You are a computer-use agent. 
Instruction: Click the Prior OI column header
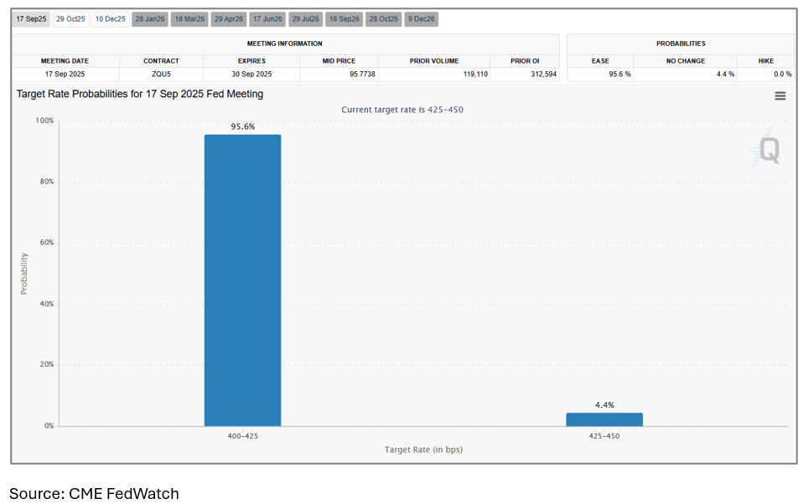[x=525, y=61]
